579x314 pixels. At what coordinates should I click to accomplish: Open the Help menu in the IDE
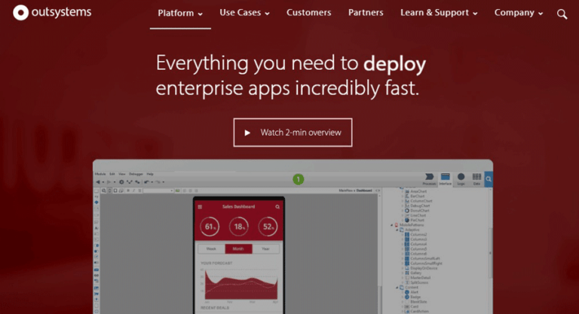150,174
